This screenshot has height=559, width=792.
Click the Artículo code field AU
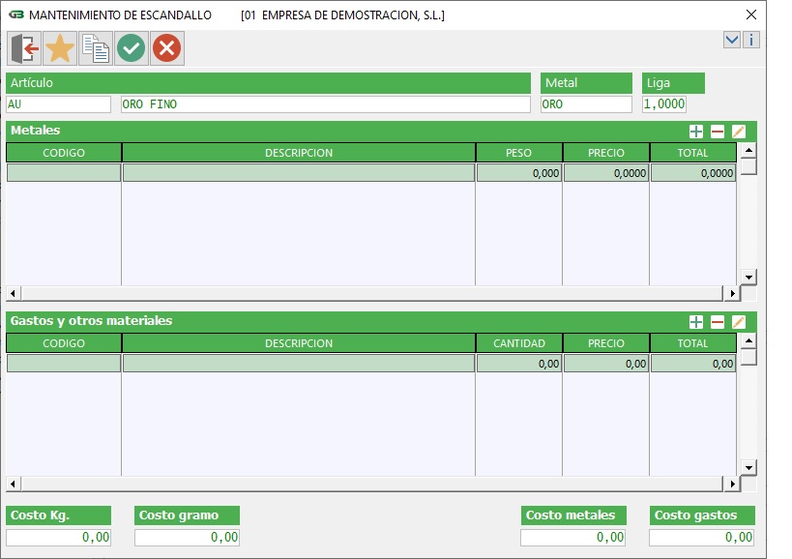click(x=59, y=104)
